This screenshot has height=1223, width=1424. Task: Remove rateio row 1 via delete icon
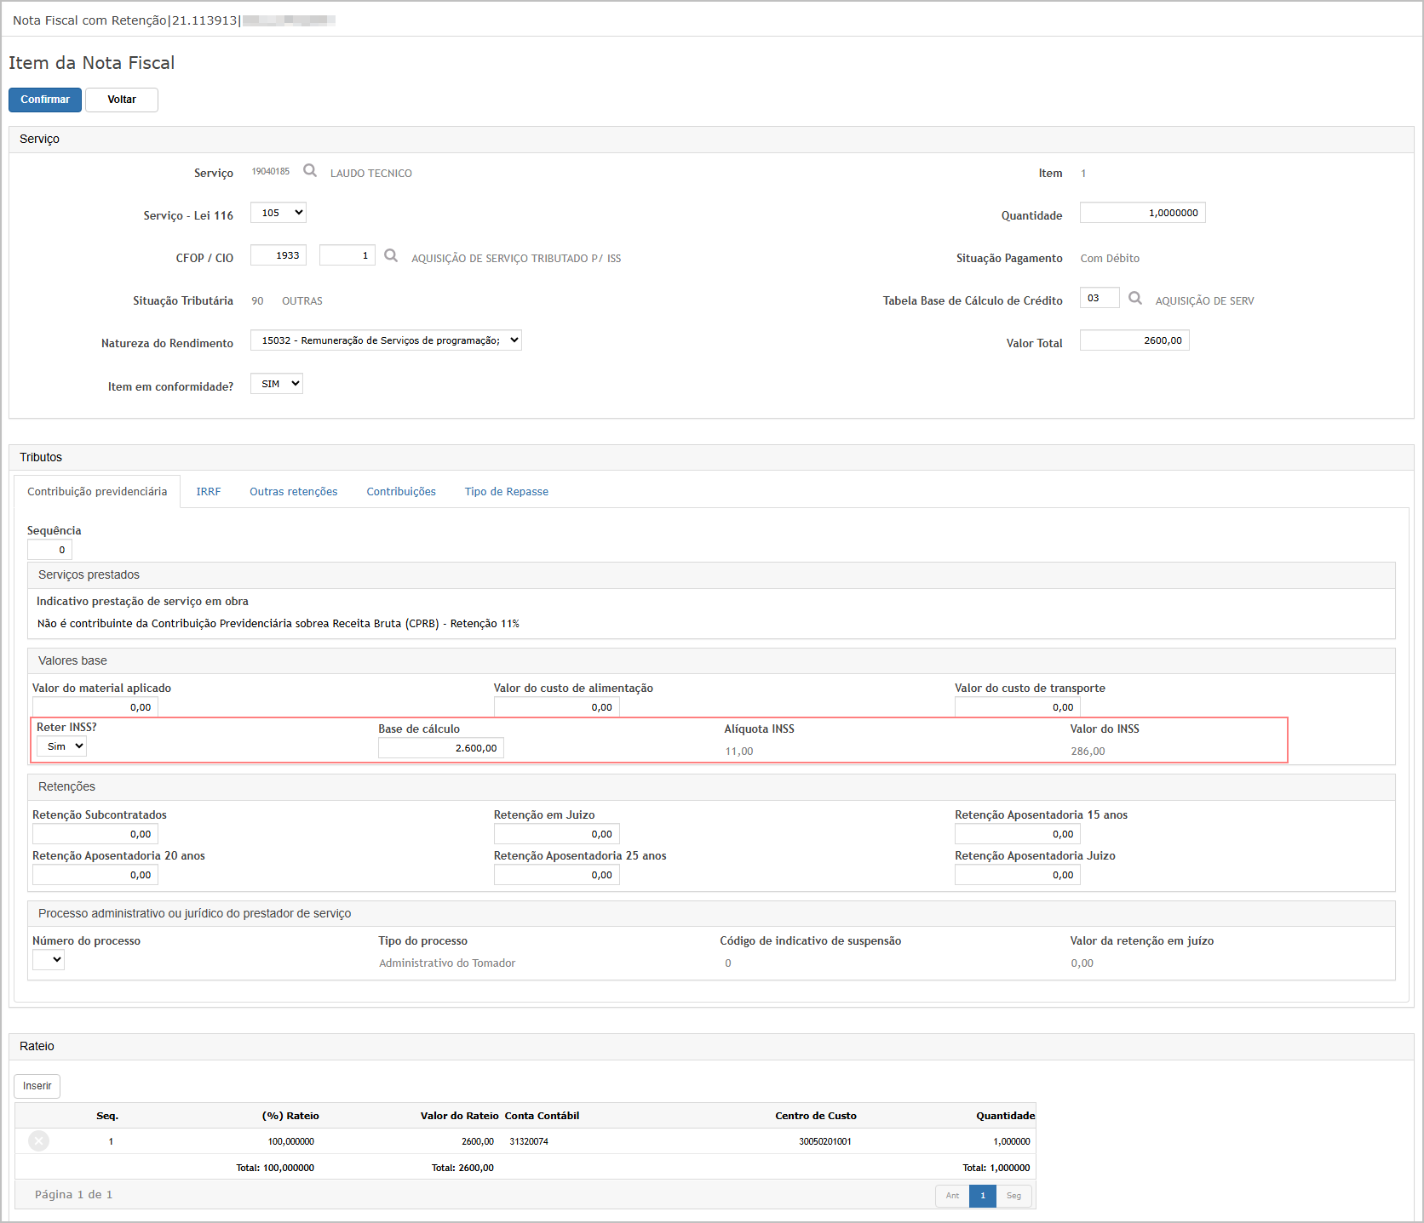click(39, 1140)
